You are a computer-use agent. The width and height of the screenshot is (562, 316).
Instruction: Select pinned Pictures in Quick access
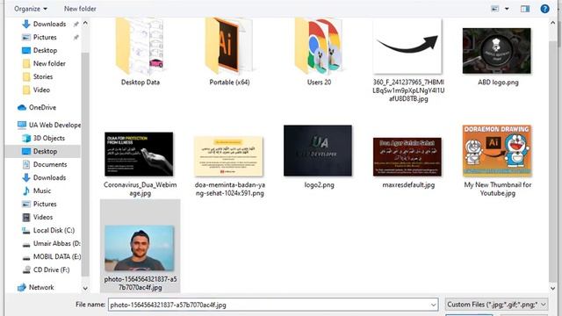tap(45, 37)
